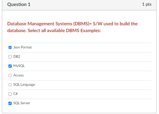159x114 pixels.
Task: Click the '1 pts' score text
Action: click(x=147, y=4)
